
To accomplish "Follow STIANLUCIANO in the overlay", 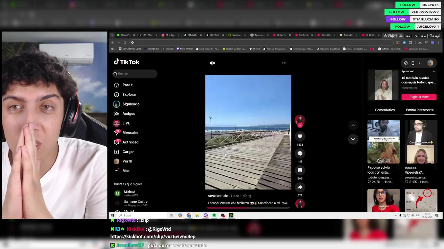I will [x=398, y=19].
